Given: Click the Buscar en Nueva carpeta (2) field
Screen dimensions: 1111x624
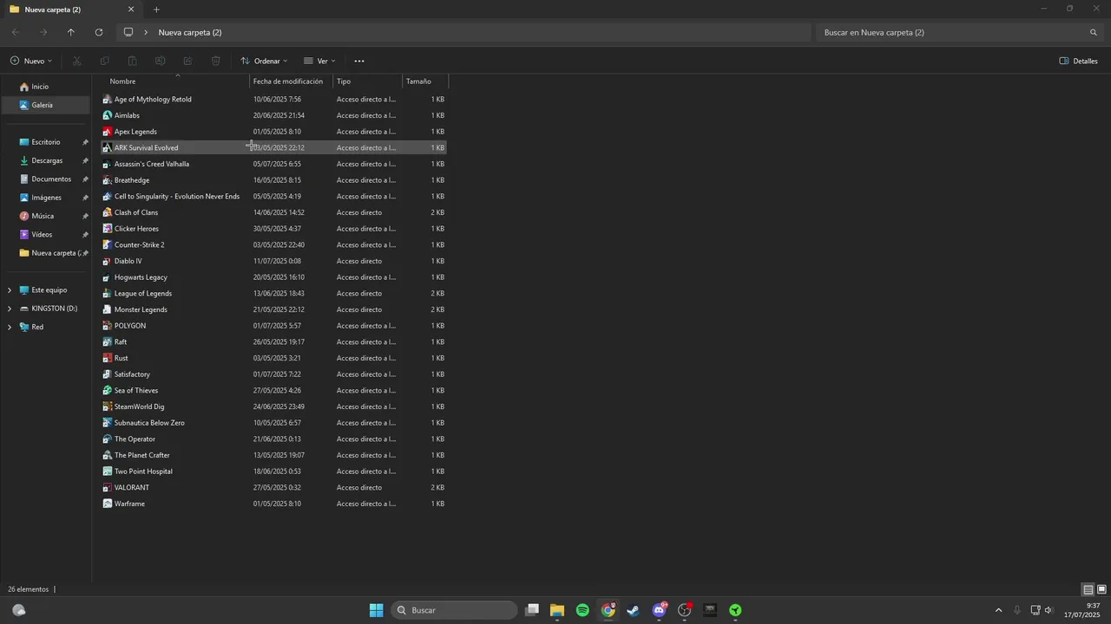Looking at the screenshot, I should coord(959,32).
